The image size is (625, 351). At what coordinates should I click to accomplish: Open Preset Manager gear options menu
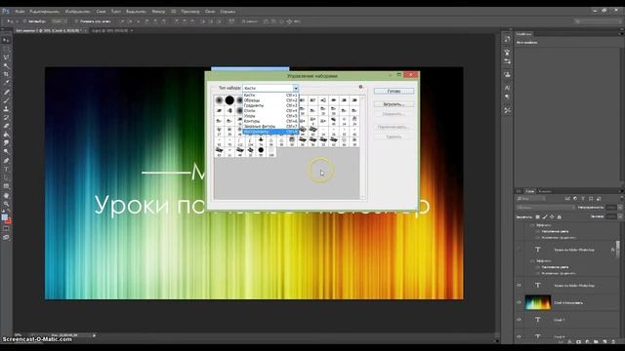tap(360, 87)
